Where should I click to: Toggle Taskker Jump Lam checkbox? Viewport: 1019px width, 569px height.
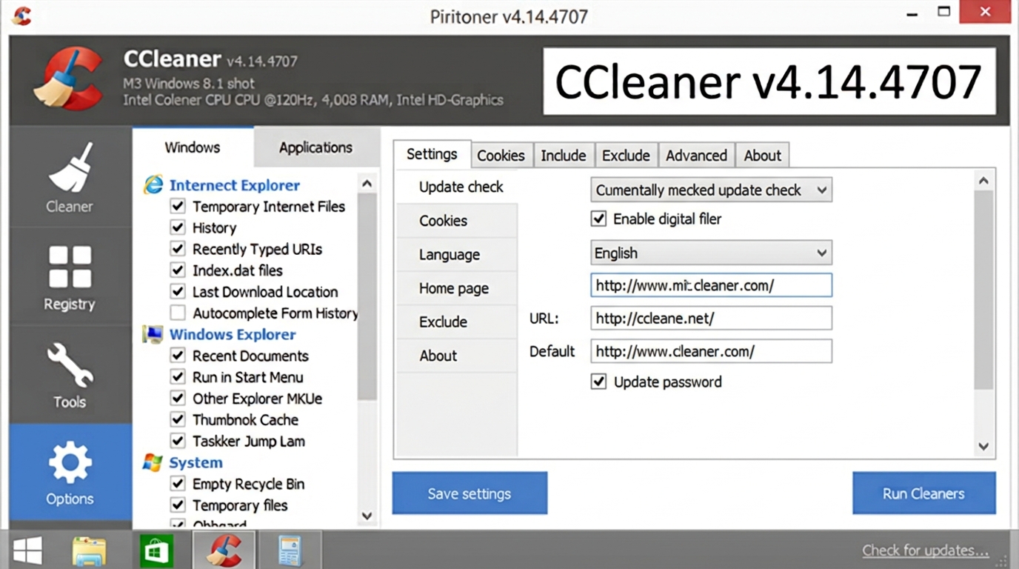coord(178,441)
